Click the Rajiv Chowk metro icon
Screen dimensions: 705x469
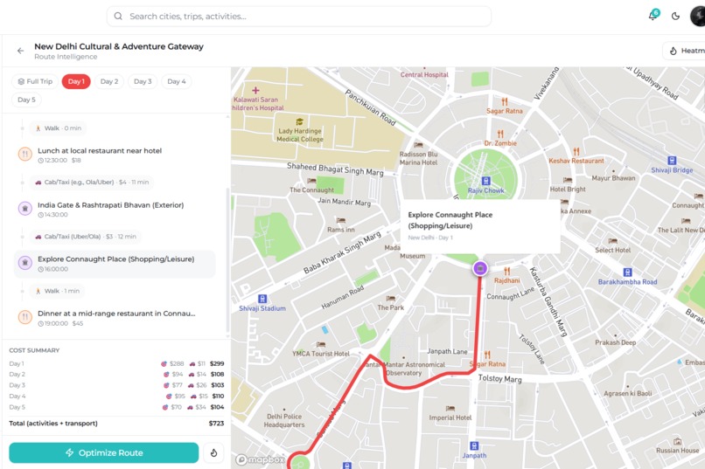pos(485,181)
